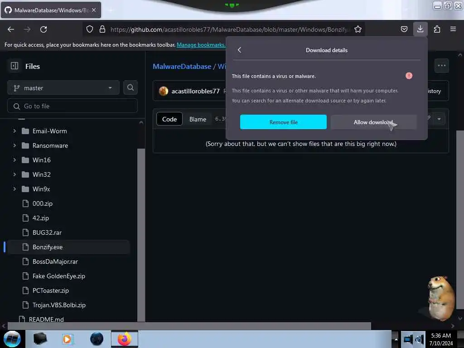Open the Trojan.VBS.Bolbi.zip file
The height and width of the screenshot is (348, 464).
tap(59, 305)
